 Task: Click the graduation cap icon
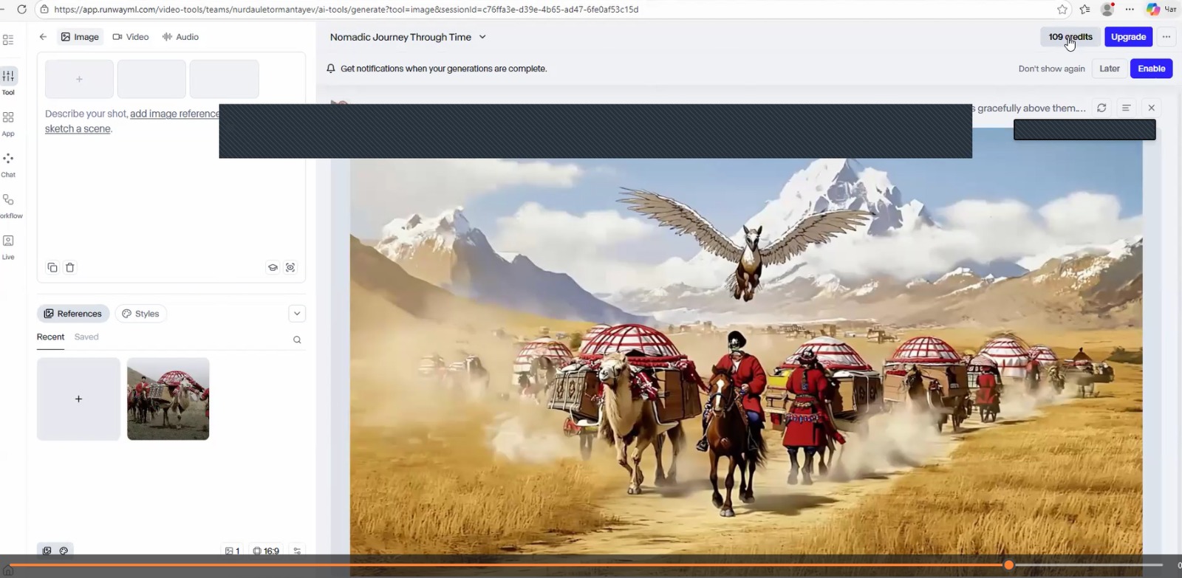click(x=273, y=267)
